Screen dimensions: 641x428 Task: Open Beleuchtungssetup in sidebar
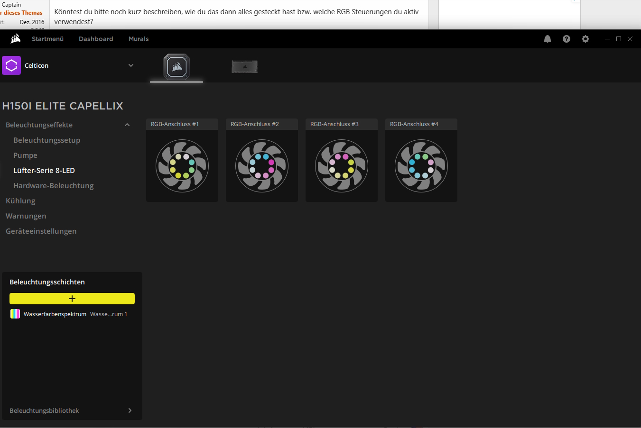click(46, 140)
